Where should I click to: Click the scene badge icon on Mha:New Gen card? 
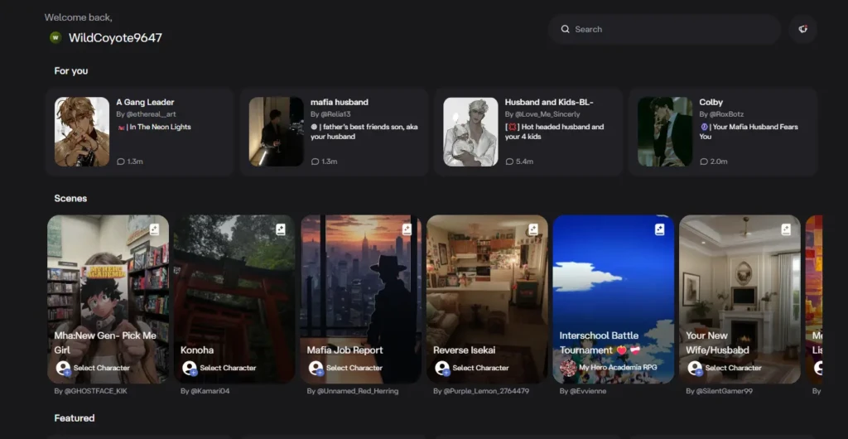click(155, 229)
